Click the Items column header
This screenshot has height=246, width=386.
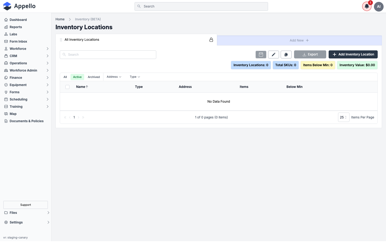(x=244, y=87)
